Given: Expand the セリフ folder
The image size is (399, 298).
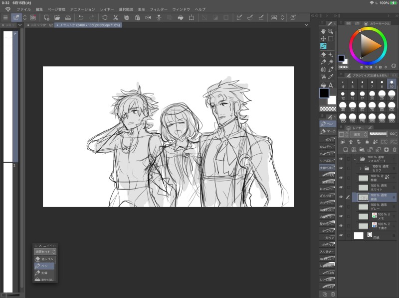Looking at the screenshot, I should click(360, 169).
